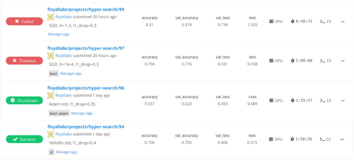This screenshot has width=354, height=161.
Task: Click Manage tags on job 99
Action: 59,34
